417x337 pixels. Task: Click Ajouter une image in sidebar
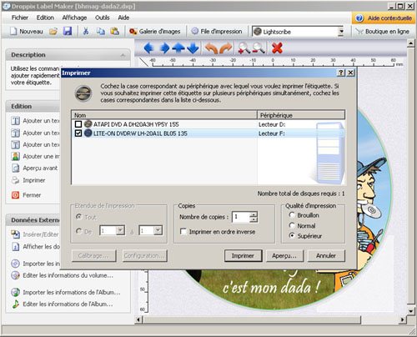[x=35, y=156]
